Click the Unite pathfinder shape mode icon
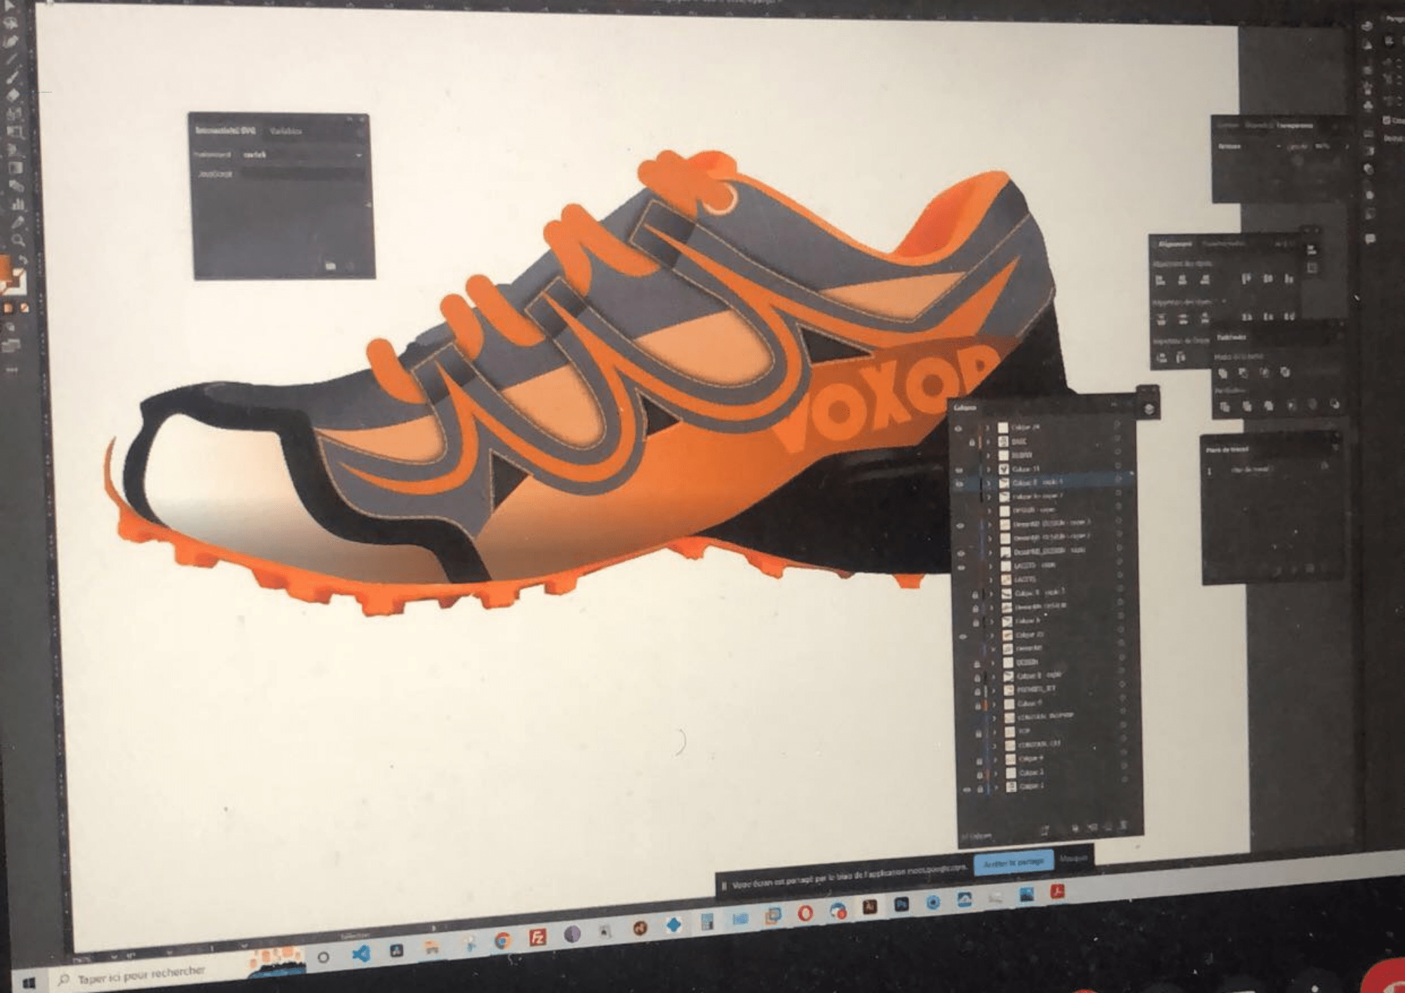Image resolution: width=1405 pixels, height=993 pixels. click(1223, 372)
